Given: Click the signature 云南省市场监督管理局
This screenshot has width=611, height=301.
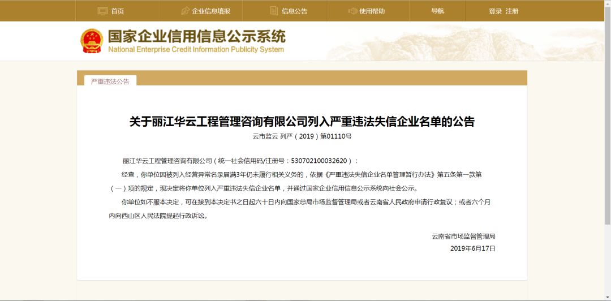Looking at the screenshot, I should [463, 236].
